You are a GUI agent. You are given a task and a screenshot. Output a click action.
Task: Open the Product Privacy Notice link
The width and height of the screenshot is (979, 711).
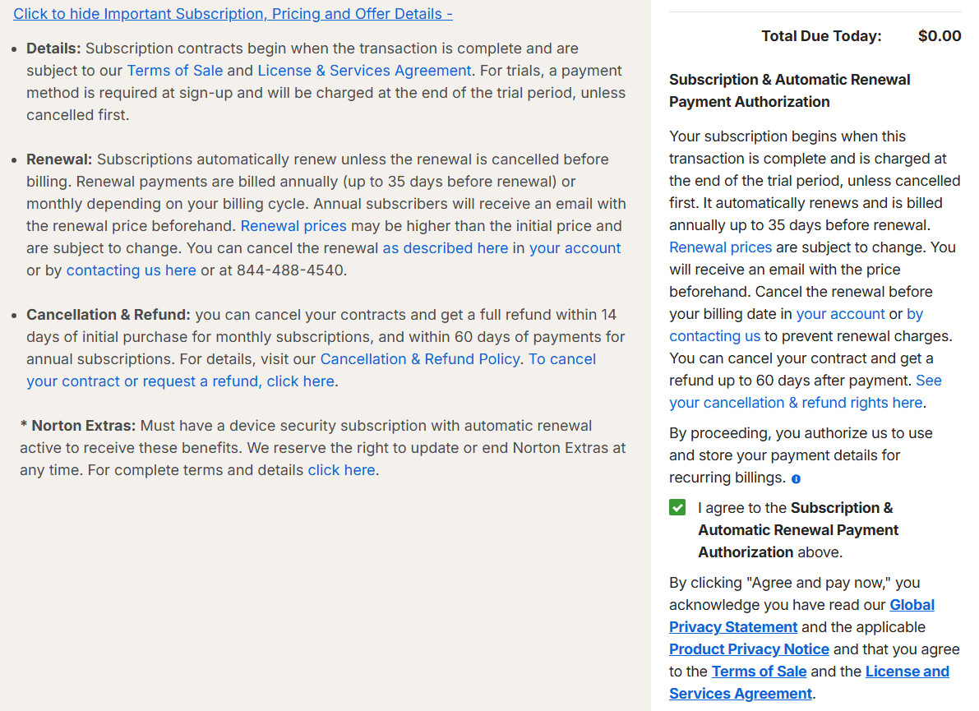click(749, 649)
